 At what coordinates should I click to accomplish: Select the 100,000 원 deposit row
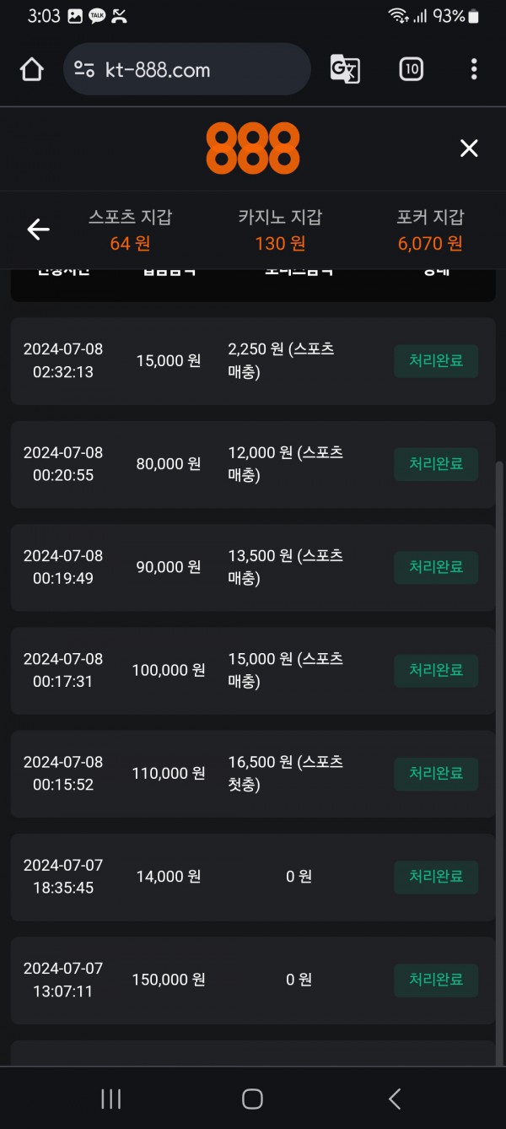(253, 671)
